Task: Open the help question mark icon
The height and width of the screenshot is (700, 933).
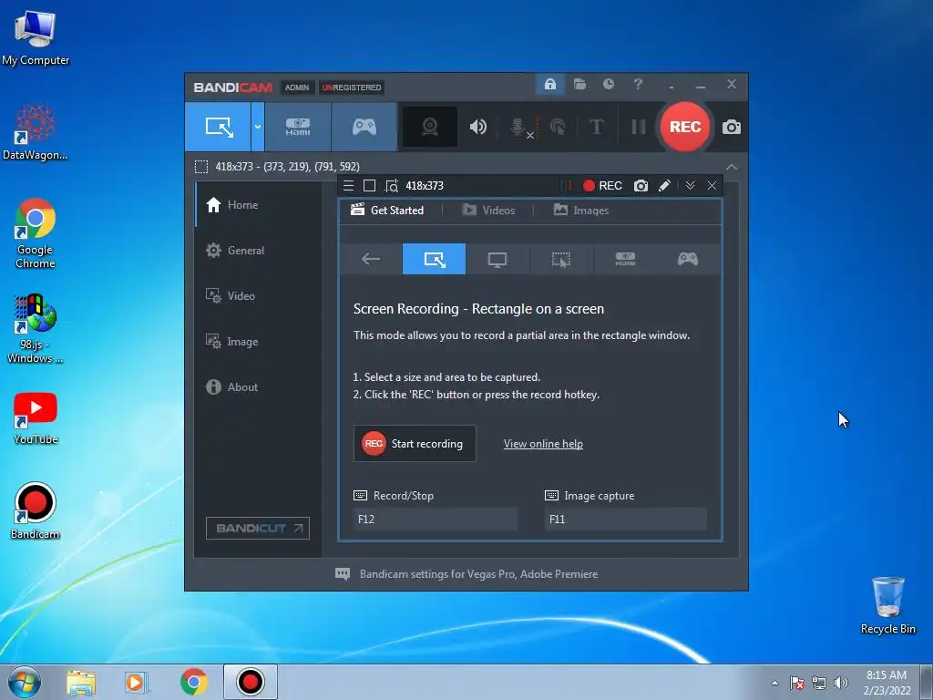Action: click(x=638, y=84)
